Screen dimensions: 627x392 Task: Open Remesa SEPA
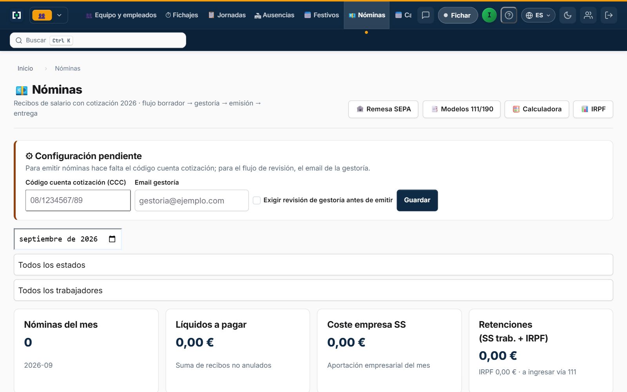coord(383,109)
